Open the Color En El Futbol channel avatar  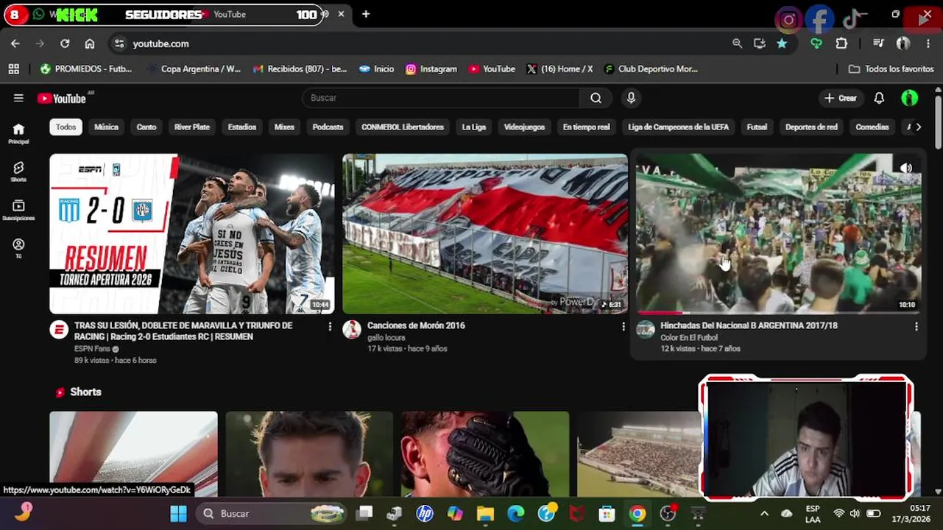(x=646, y=330)
